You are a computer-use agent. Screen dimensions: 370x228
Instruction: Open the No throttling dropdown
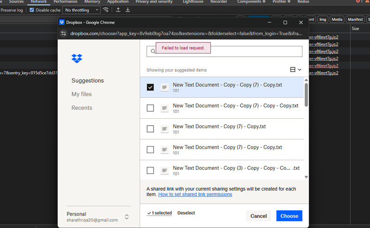click(x=82, y=10)
